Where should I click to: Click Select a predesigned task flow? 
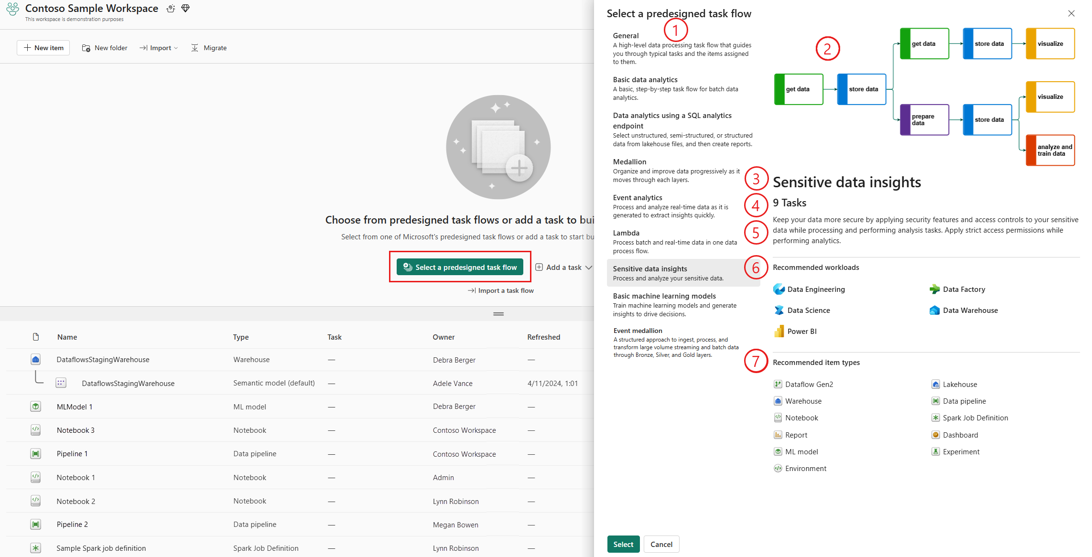pos(460,267)
